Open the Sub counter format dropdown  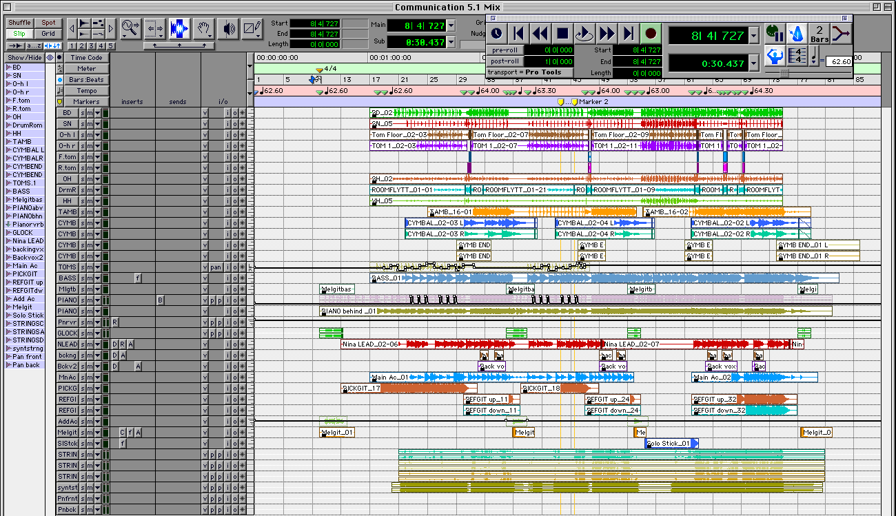point(451,41)
